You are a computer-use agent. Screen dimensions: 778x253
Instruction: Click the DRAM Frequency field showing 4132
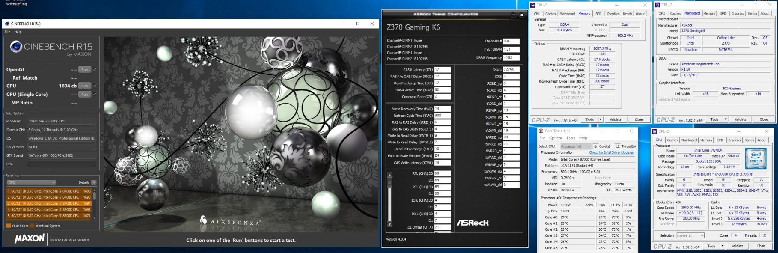[511, 58]
